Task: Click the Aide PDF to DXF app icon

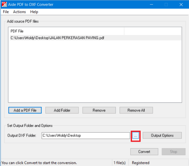Action: [x=4, y=4]
